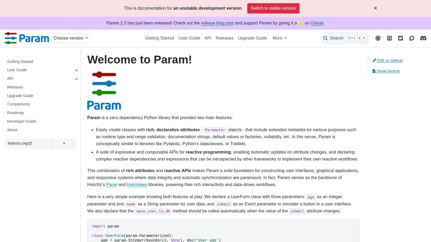Toggle the light/dark theme icon

tap(378, 38)
